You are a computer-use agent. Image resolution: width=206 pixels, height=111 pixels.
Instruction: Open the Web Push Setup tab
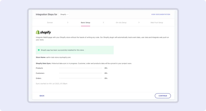click(157, 22)
